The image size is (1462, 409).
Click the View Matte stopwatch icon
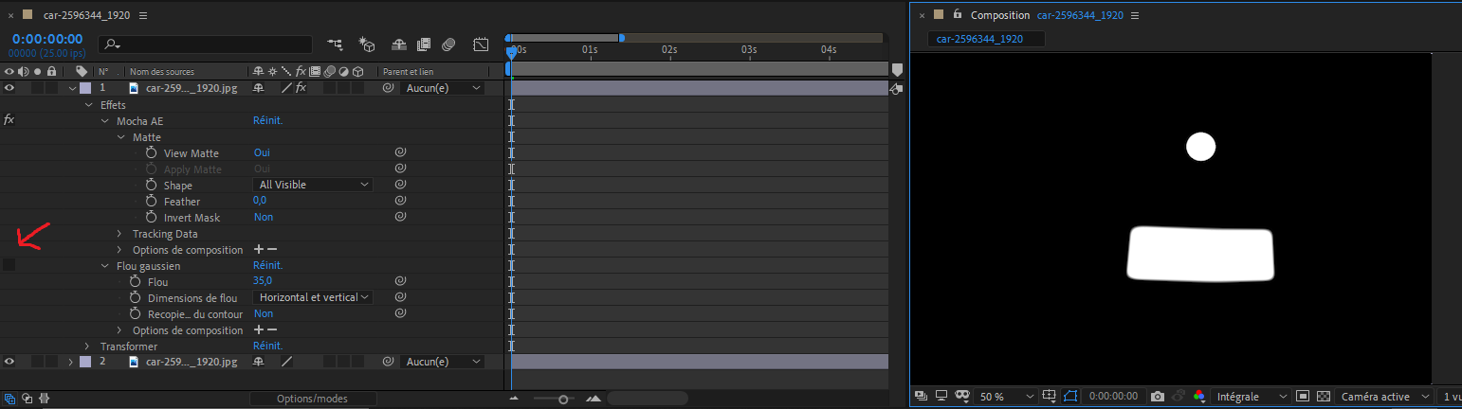(151, 152)
